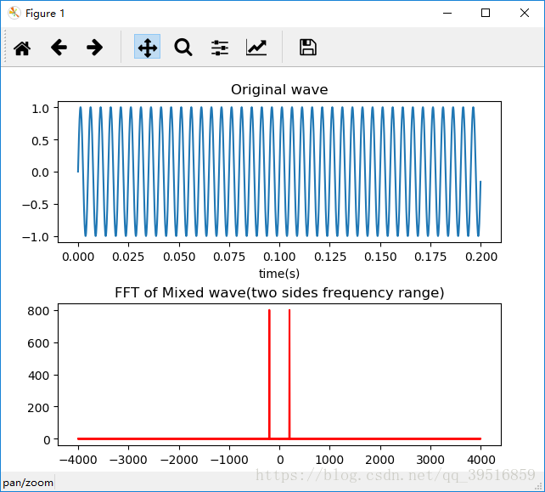545x492 pixels.
Task: Go back to the previous view
Action: 59,48
